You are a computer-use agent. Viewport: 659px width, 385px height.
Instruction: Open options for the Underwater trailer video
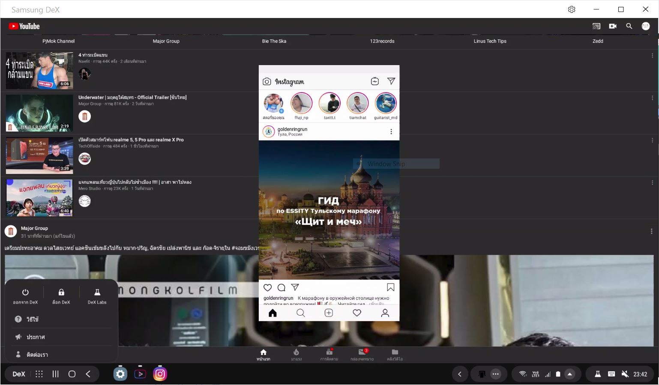[652, 98]
